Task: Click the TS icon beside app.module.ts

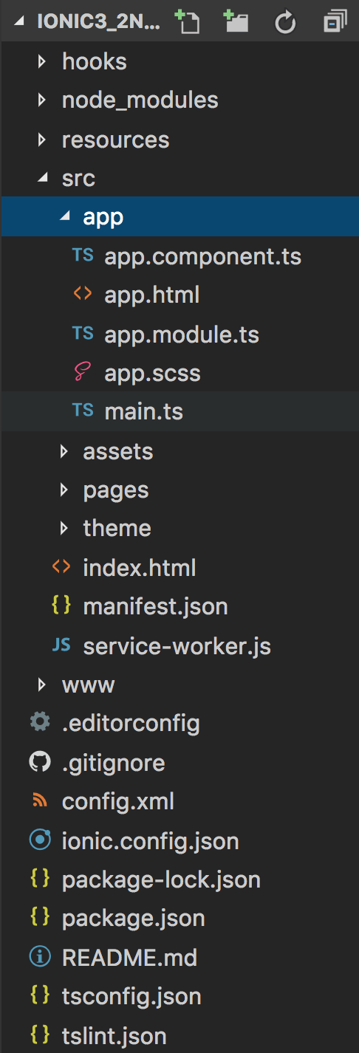Action: 83,334
